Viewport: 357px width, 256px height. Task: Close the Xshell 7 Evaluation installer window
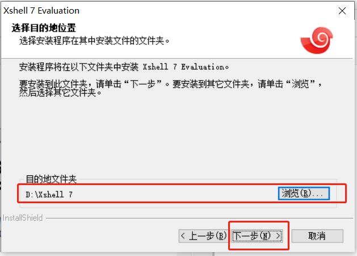[342, 11]
